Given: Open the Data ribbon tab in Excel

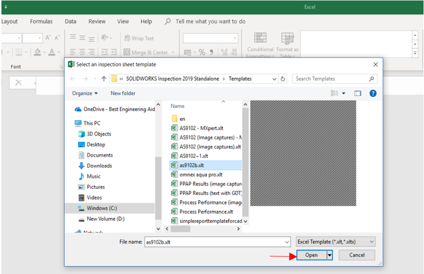Looking at the screenshot, I should (x=70, y=21).
